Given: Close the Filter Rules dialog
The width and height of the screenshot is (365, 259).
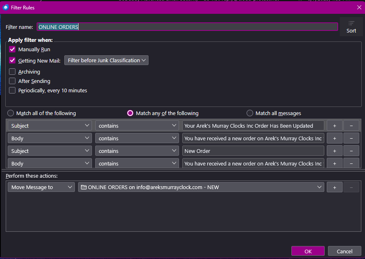Looking at the screenshot, I should coord(358,7).
